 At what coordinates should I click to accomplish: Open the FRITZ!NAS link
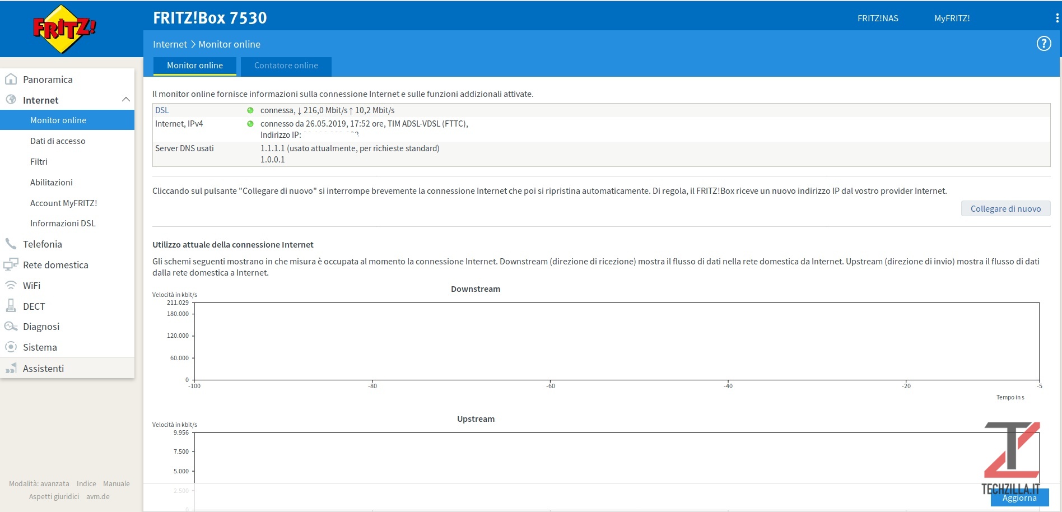click(878, 18)
